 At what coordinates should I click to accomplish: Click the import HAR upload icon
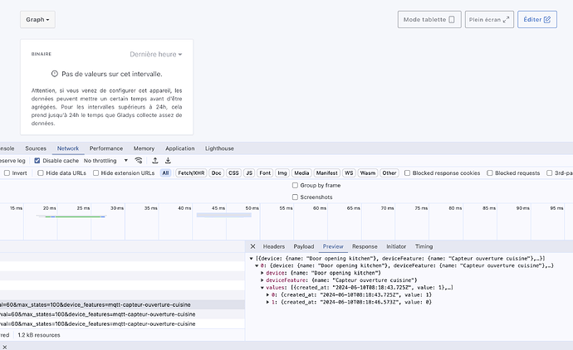point(155,161)
